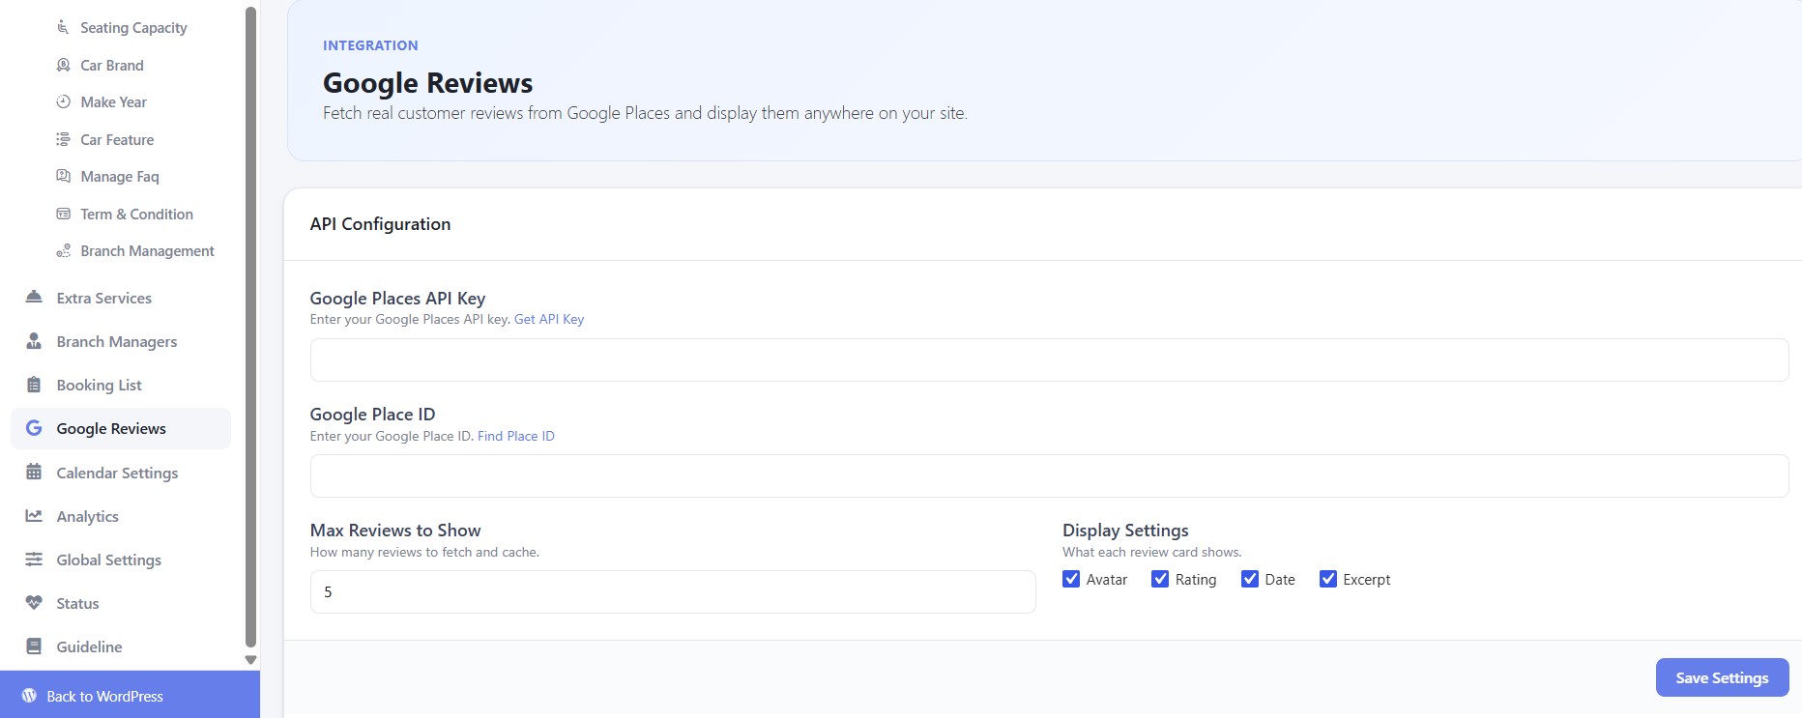1802x718 pixels.
Task: Toggle the Date display checkbox
Action: coord(1250,579)
